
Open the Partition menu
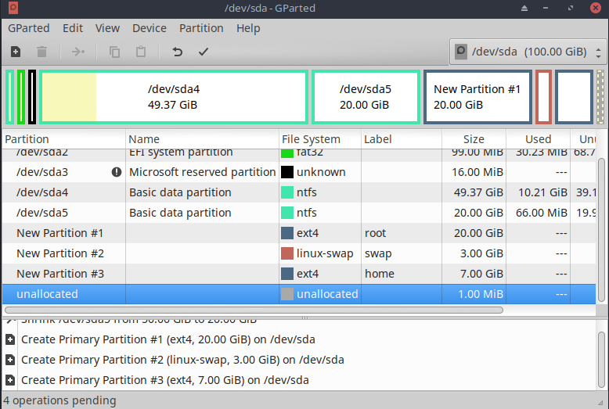coord(201,28)
